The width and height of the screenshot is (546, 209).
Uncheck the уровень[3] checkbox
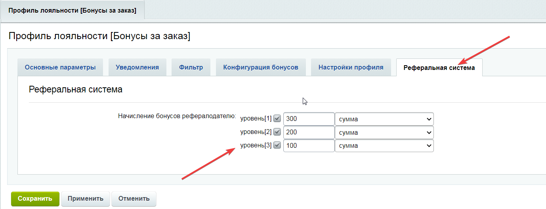click(x=277, y=145)
